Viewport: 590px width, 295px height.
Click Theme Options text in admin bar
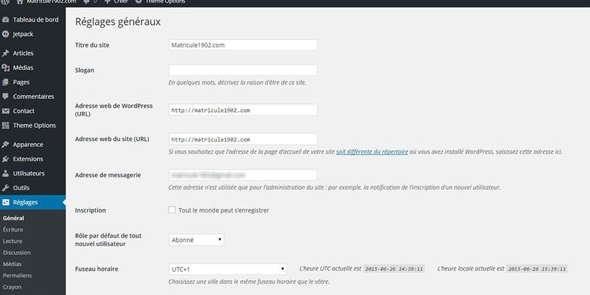click(x=165, y=2)
